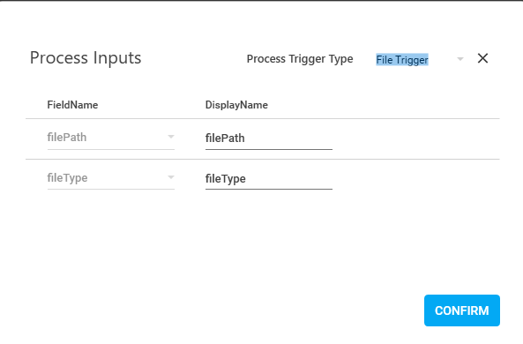
Task: Click the arrow beside fileType field
Action: click(x=171, y=177)
